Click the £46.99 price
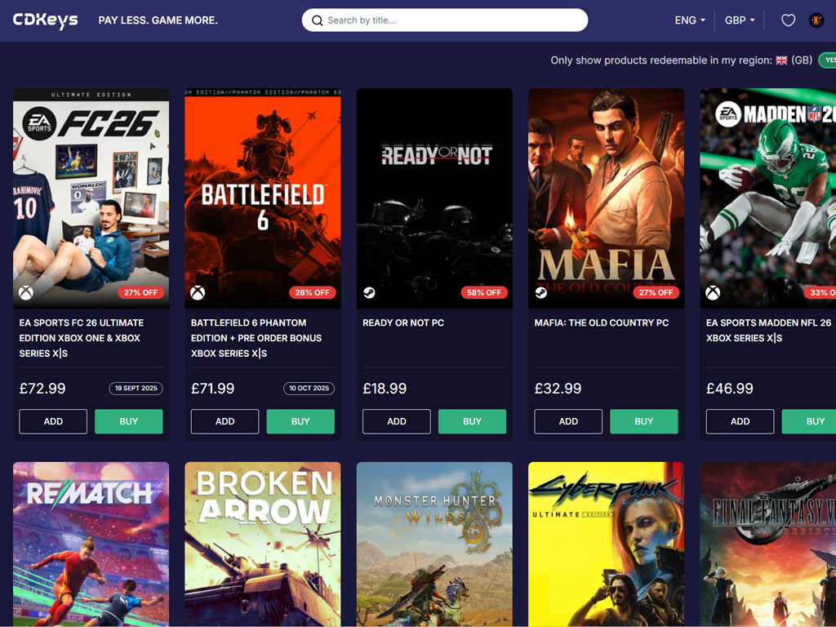The image size is (836, 627). [730, 388]
